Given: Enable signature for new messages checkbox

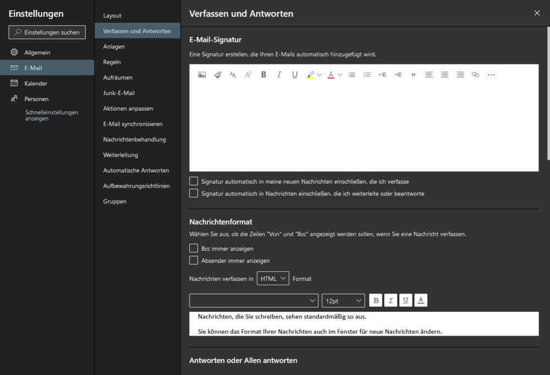Looking at the screenshot, I should tap(194, 181).
